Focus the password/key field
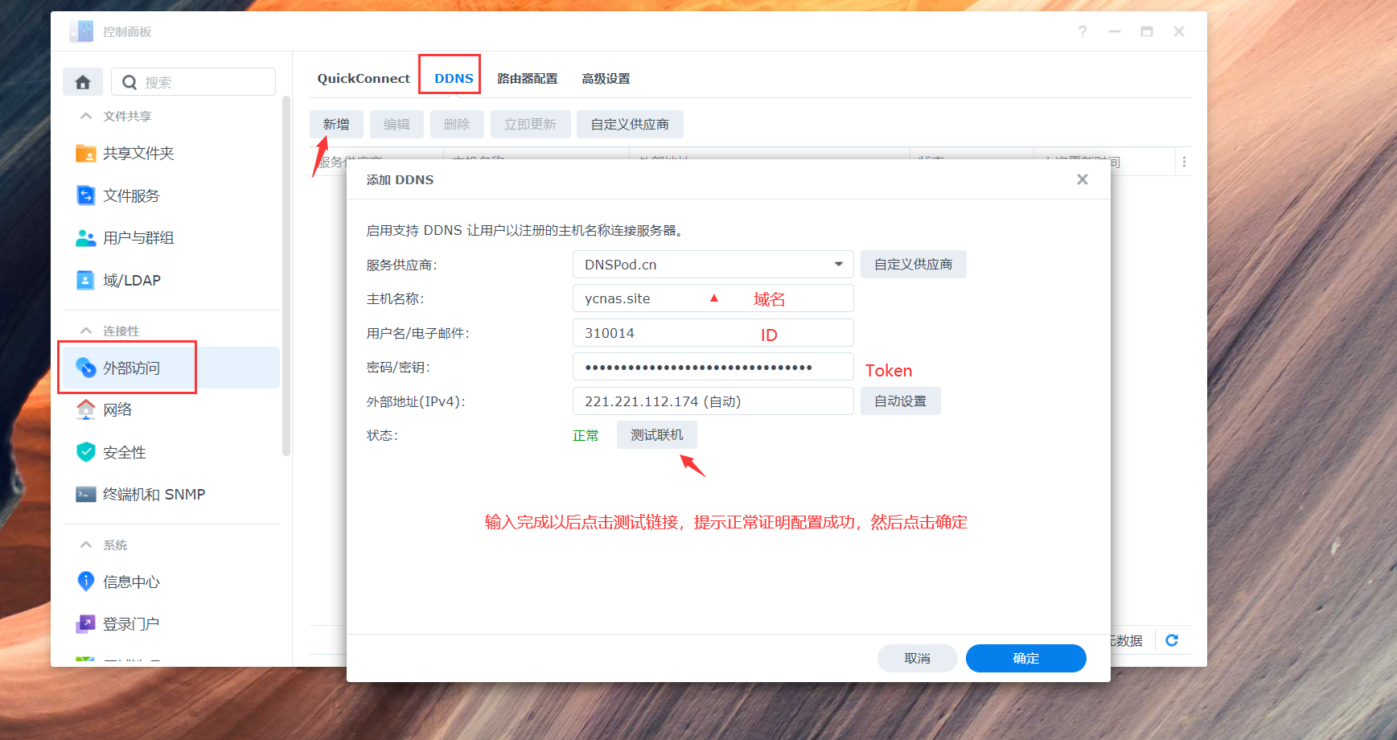The image size is (1397, 740). pos(713,367)
